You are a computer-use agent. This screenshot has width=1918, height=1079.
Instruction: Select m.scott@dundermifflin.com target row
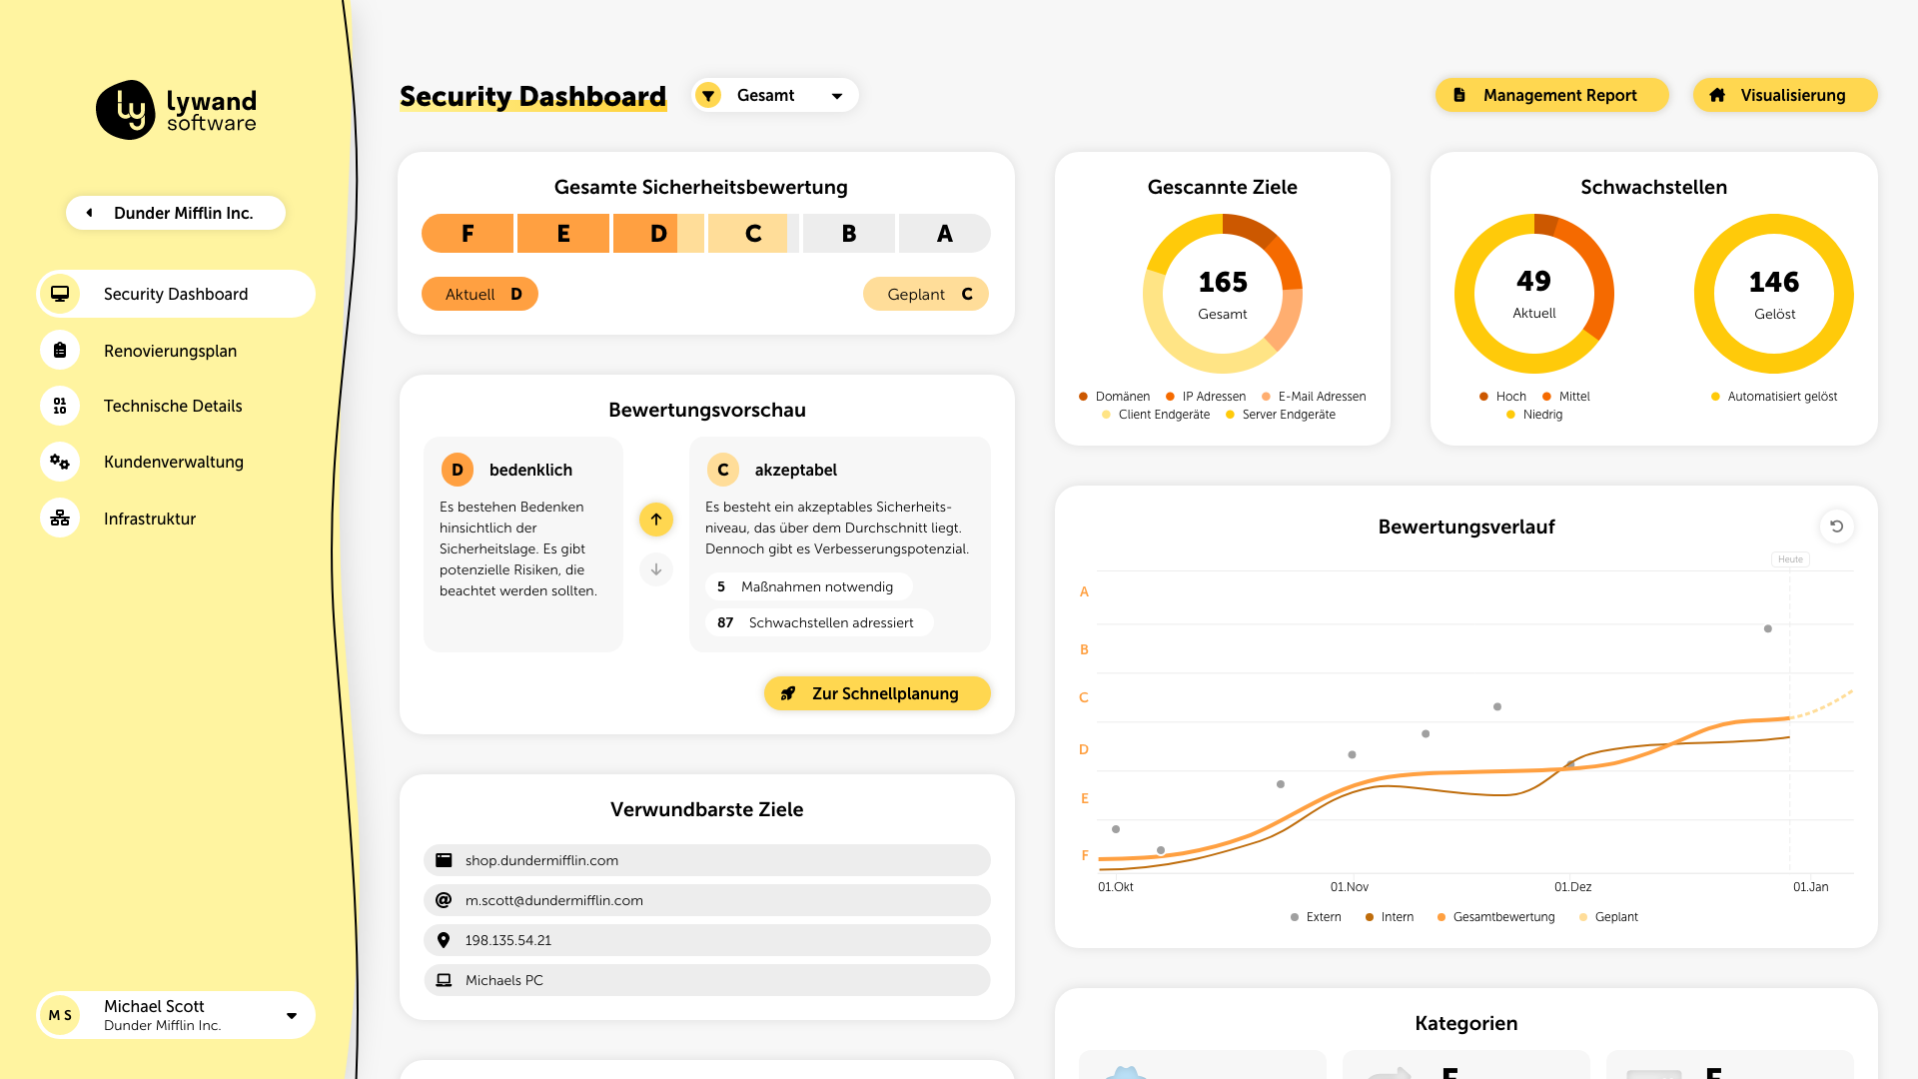(707, 900)
